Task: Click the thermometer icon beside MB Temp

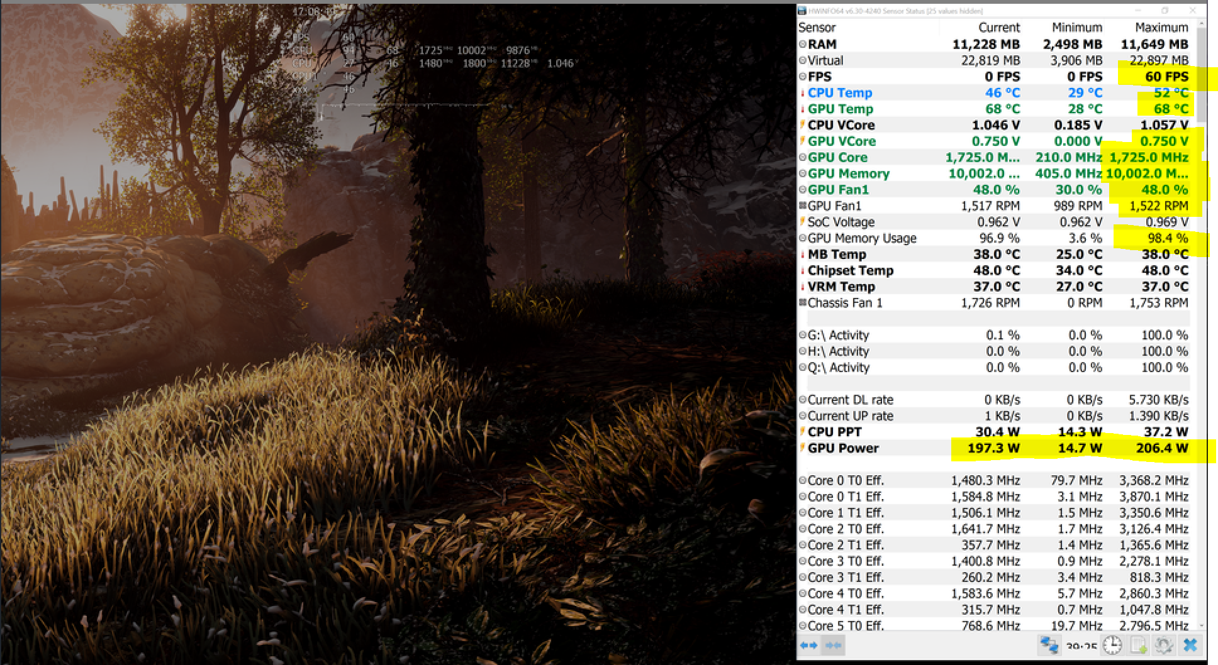Action: tap(803, 255)
